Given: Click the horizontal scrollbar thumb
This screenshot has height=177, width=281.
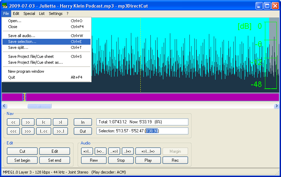Looking at the screenshot, I should point(39,106).
